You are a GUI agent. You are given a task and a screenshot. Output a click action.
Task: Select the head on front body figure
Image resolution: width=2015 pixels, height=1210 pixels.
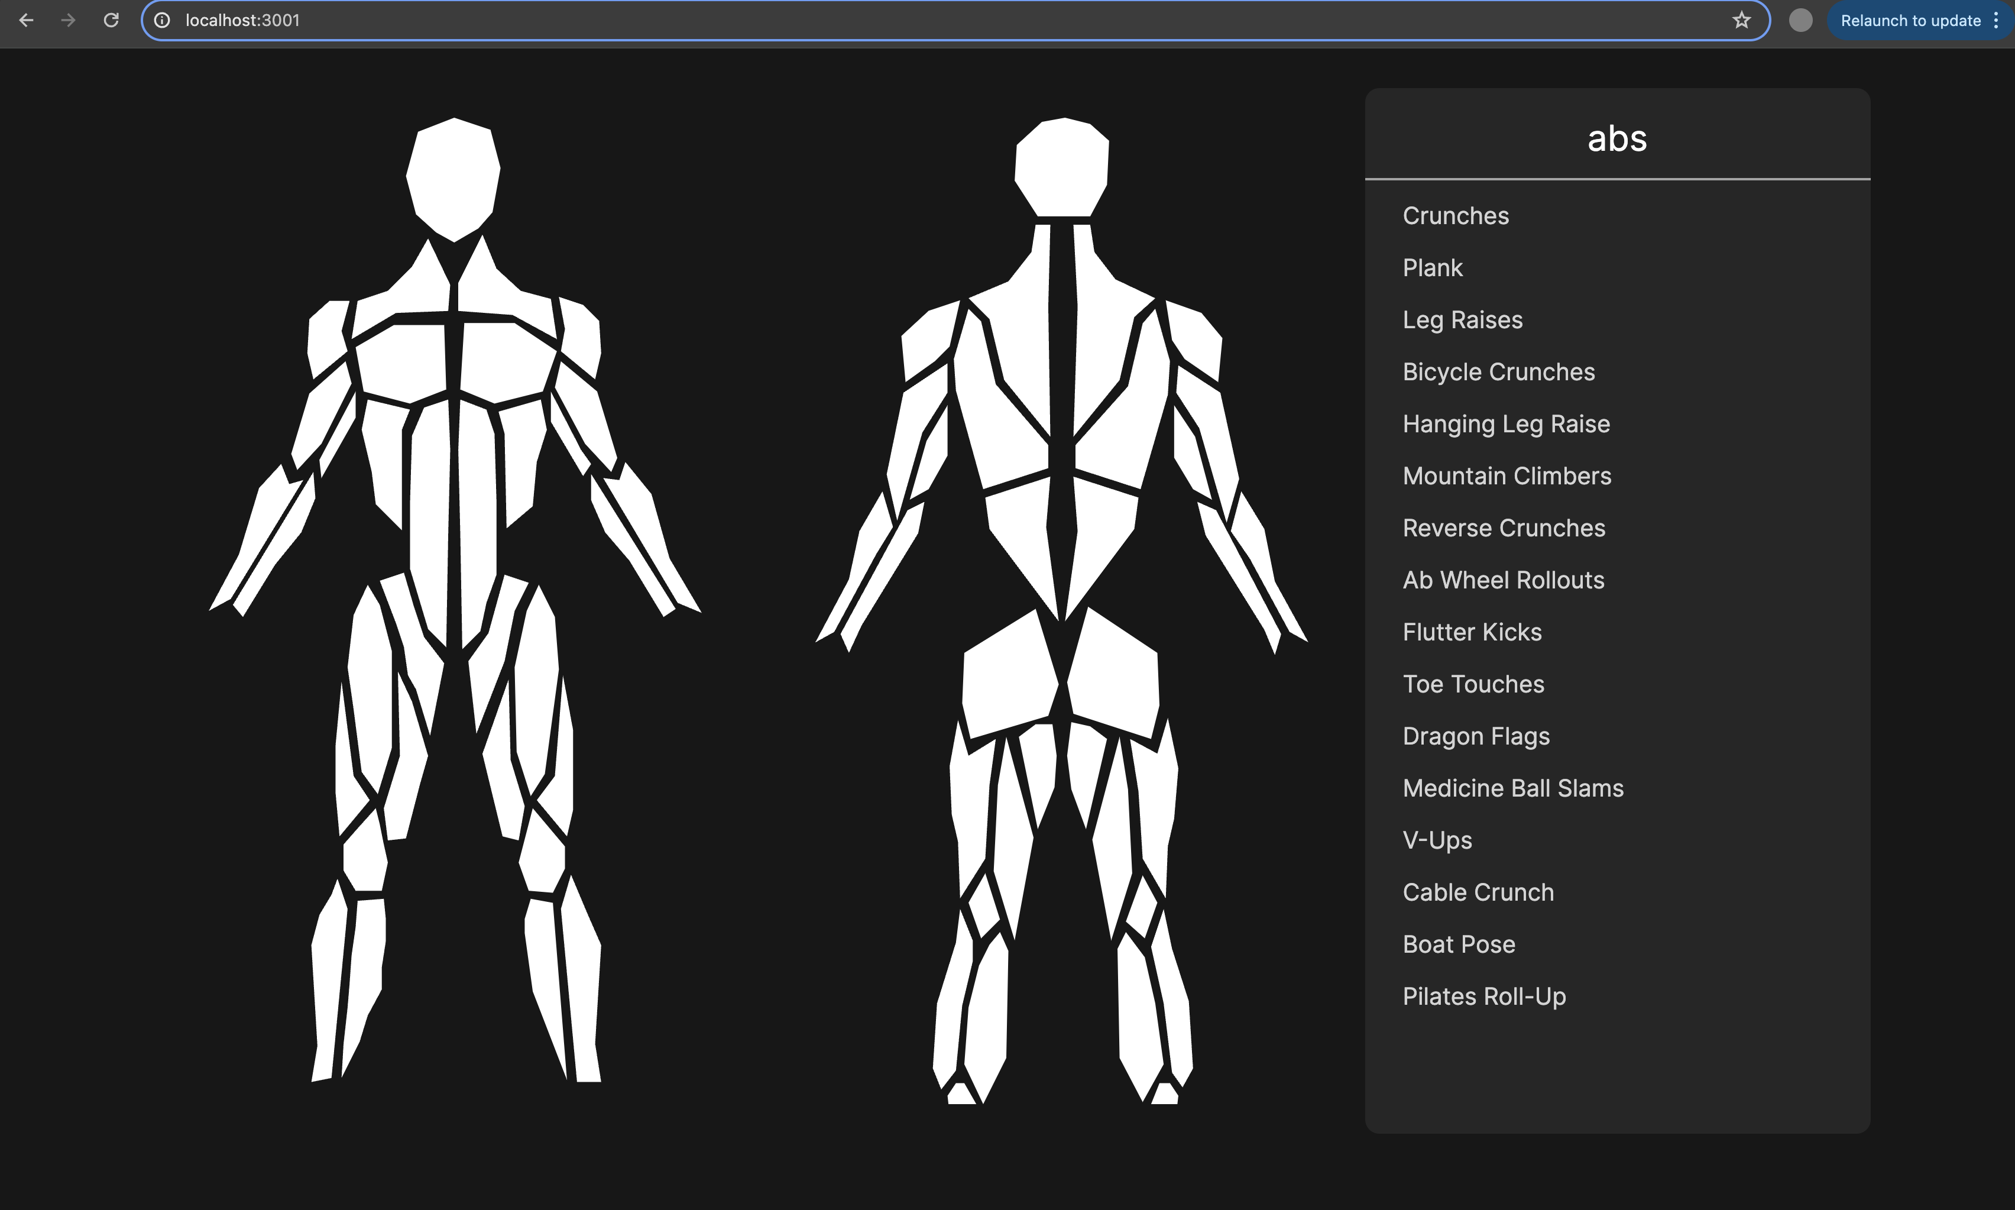tap(453, 178)
